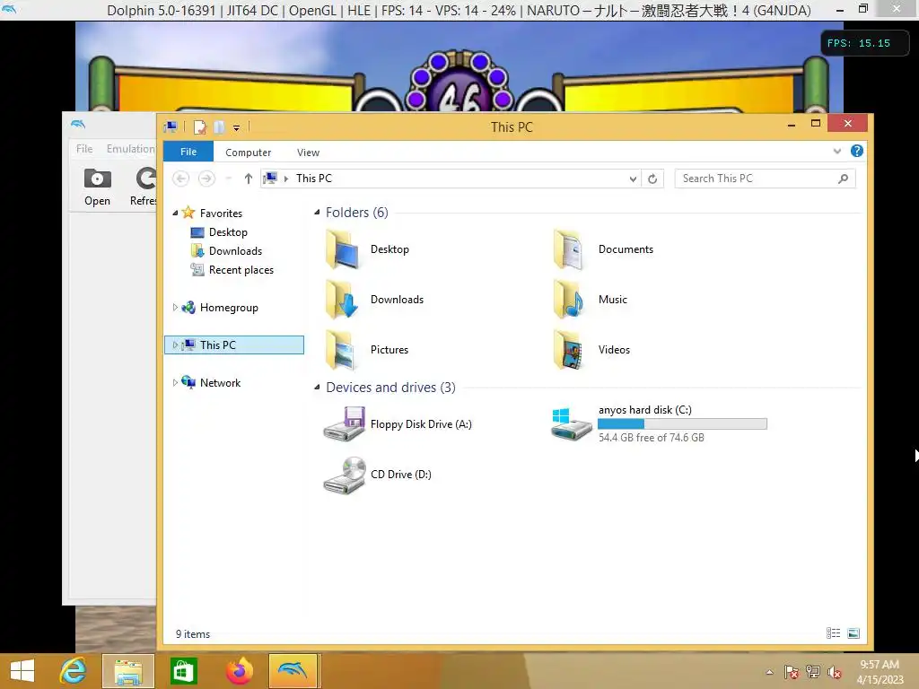Viewport: 919px width, 689px height.
Task: Click the address bar computer icon
Action: (269, 179)
